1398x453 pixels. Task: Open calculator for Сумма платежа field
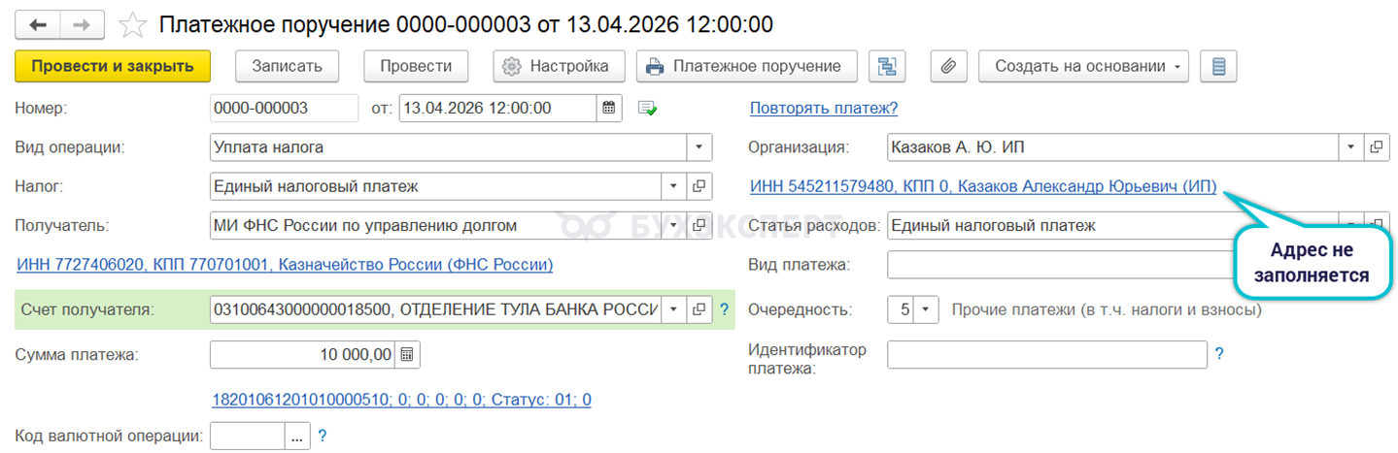pos(407,354)
